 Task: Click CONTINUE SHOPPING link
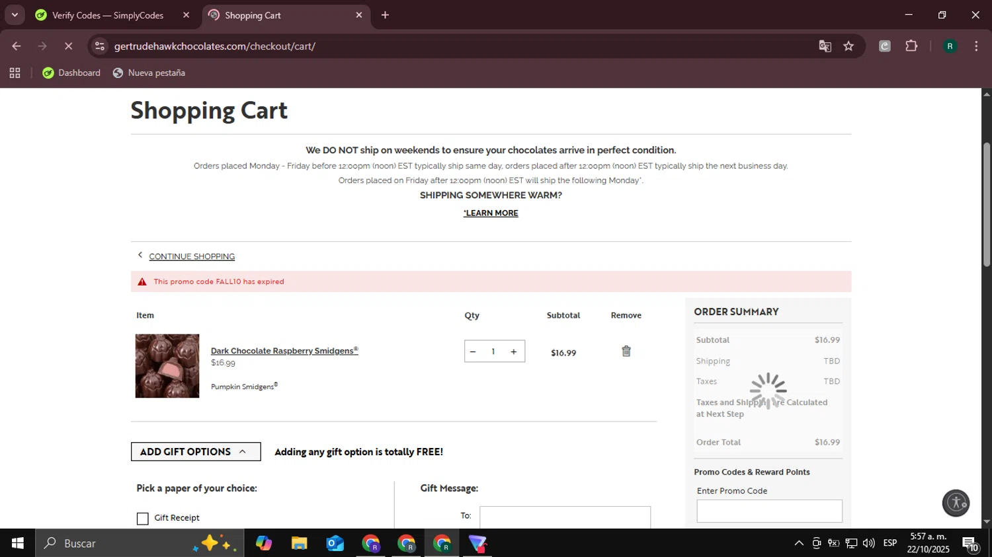click(192, 256)
